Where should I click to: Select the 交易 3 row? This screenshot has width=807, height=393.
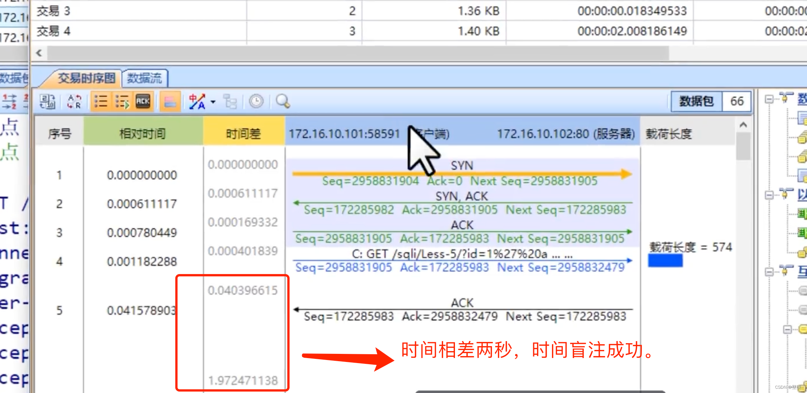coord(418,11)
